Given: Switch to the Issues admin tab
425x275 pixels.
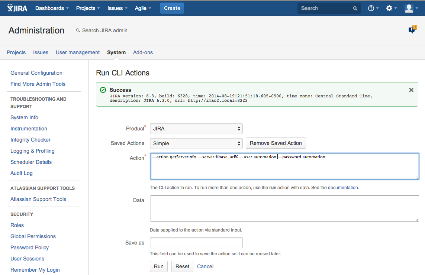Looking at the screenshot, I should pos(41,52).
